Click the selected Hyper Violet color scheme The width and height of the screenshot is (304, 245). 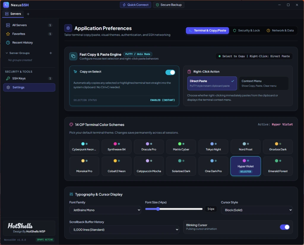pos(246,166)
